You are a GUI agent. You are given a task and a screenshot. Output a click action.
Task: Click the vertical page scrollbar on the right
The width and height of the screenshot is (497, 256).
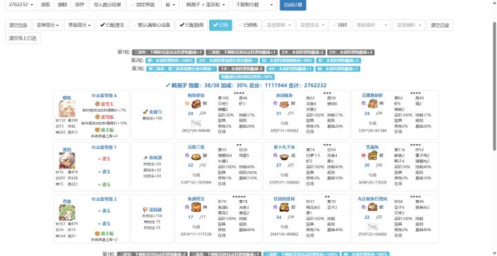pos(495,86)
